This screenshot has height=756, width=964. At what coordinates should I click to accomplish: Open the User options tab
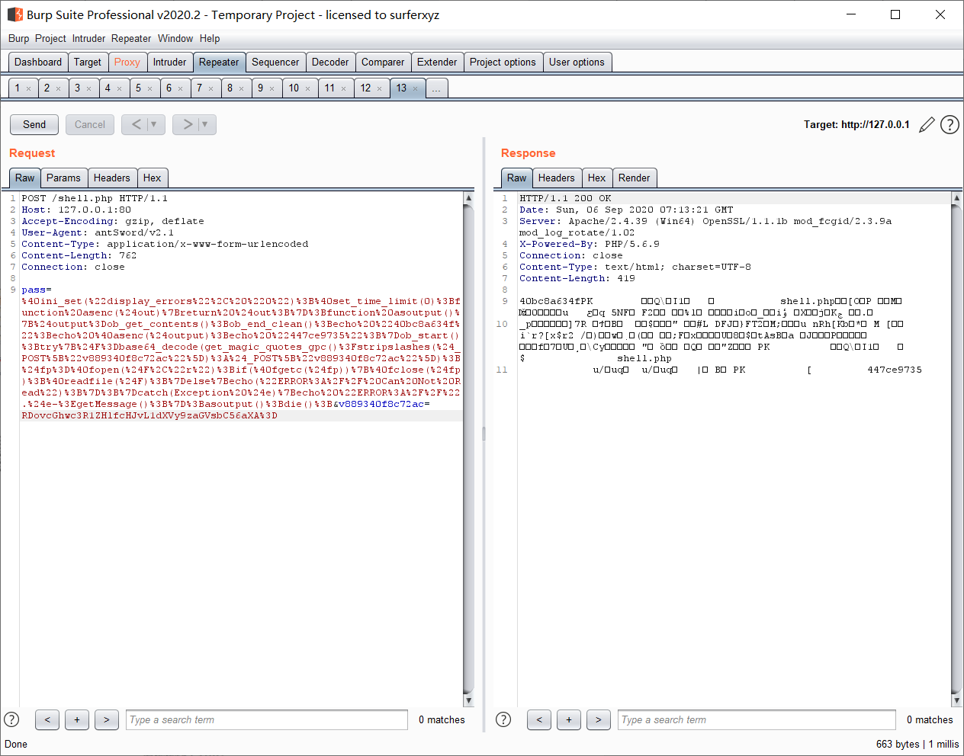tap(577, 62)
